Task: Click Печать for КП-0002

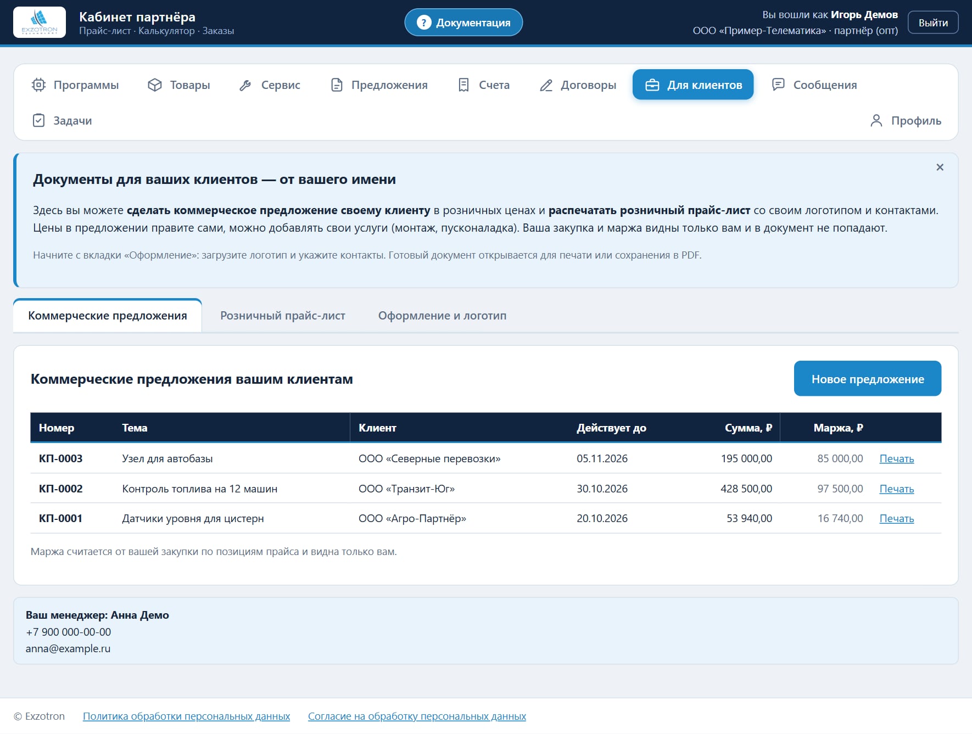Action: (x=897, y=489)
